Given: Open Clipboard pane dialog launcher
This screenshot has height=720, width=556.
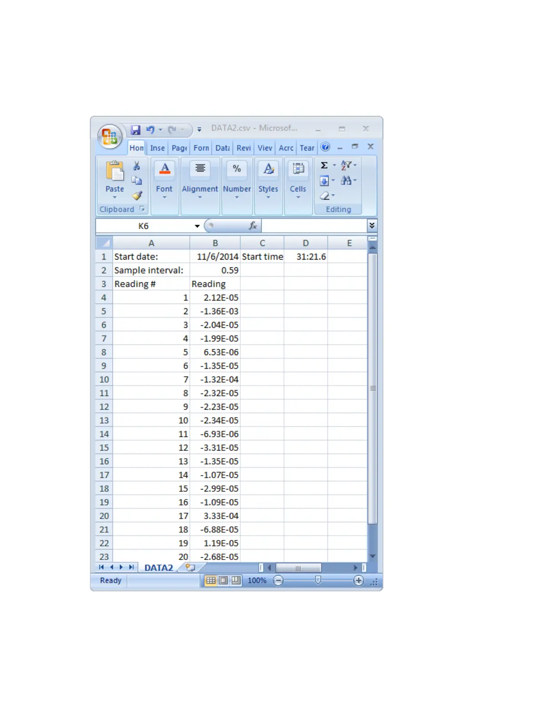Looking at the screenshot, I should pyautogui.click(x=142, y=209).
